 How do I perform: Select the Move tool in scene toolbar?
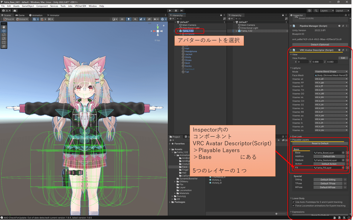4,31
